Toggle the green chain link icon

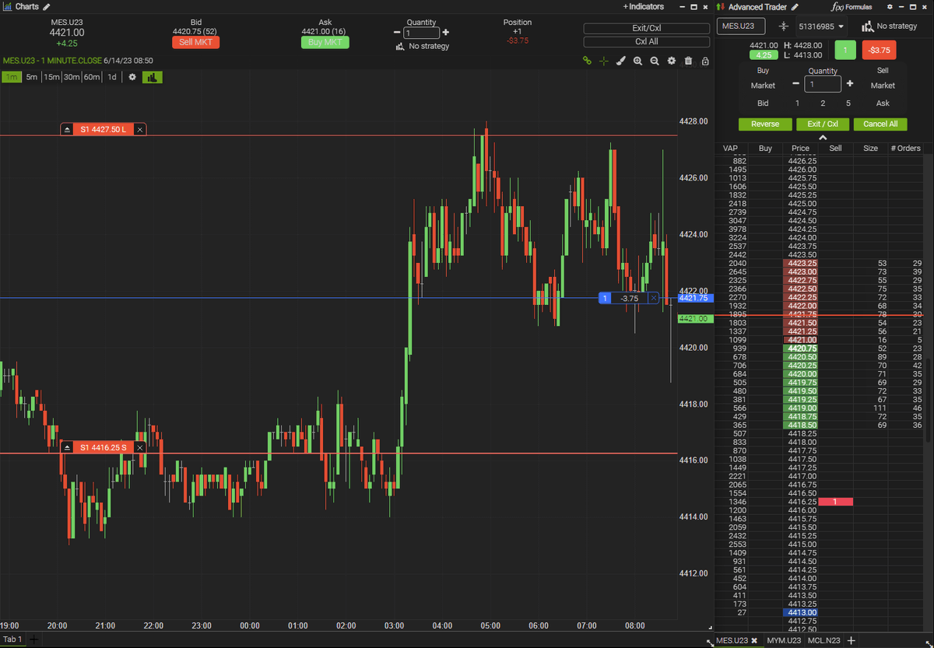(x=586, y=61)
